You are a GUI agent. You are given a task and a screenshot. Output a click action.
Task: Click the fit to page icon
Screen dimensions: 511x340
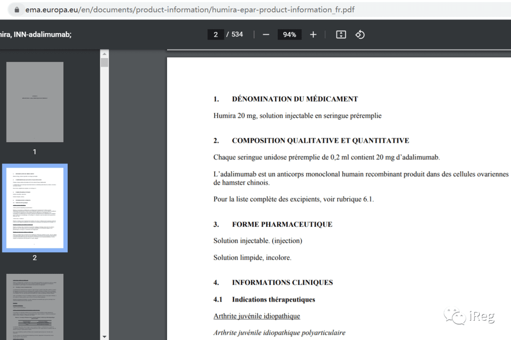click(x=341, y=34)
